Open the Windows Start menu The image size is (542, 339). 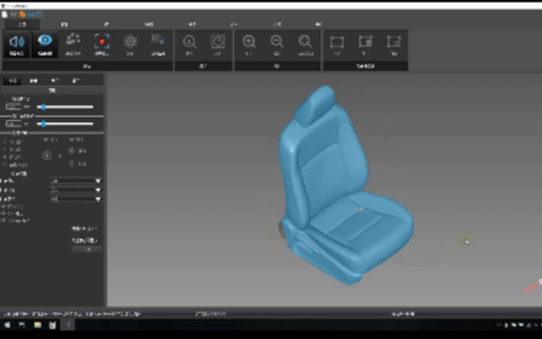click(x=7, y=325)
